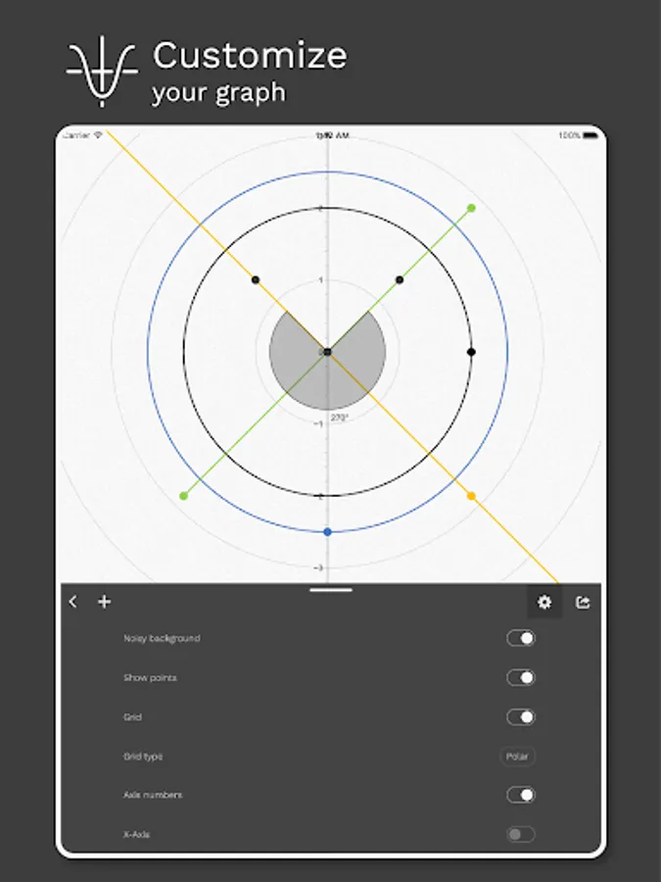Image resolution: width=661 pixels, height=882 pixels.
Task: Select the blue point on the blue circle
Action: tap(328, 531)
